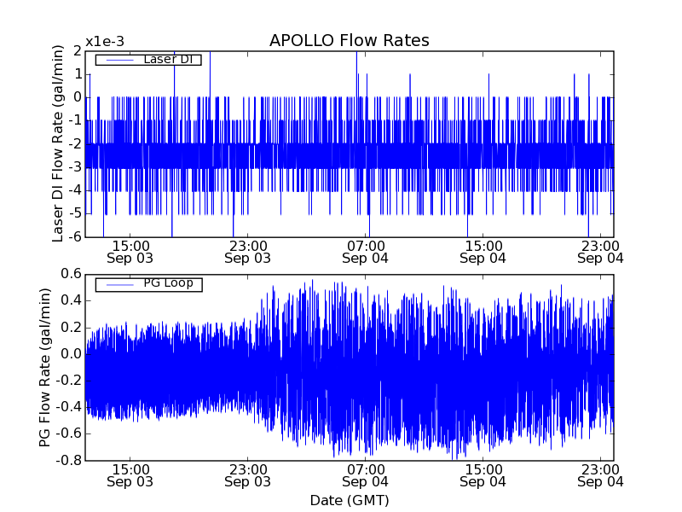
Task: Click the "-6" tick on Laser DI y-axis
Action: (75, 237)
